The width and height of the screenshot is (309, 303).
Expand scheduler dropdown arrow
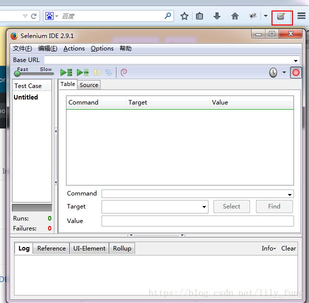click(284, 72)
